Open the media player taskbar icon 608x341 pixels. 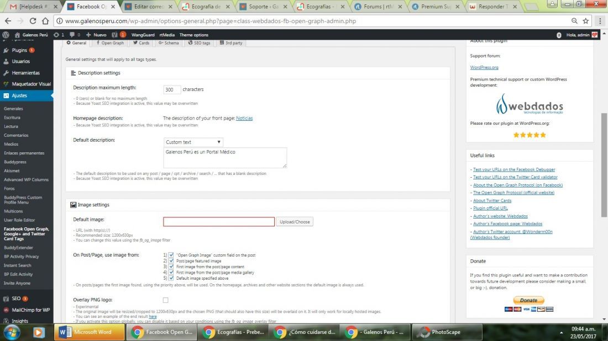[39, 332]
